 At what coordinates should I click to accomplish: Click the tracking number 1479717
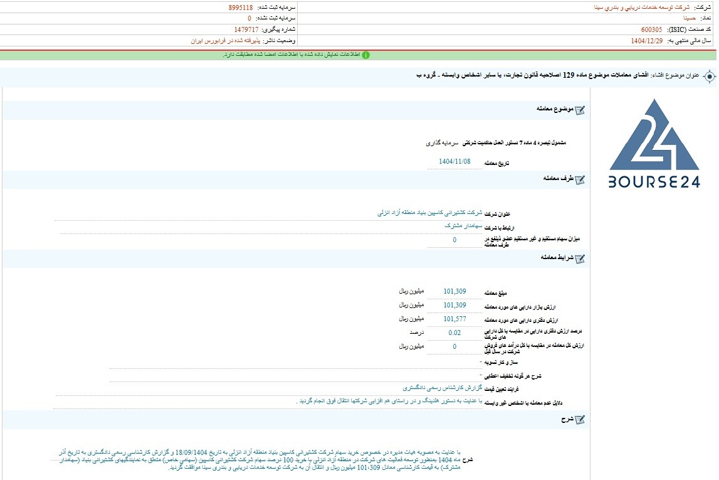tap(246, 29)
